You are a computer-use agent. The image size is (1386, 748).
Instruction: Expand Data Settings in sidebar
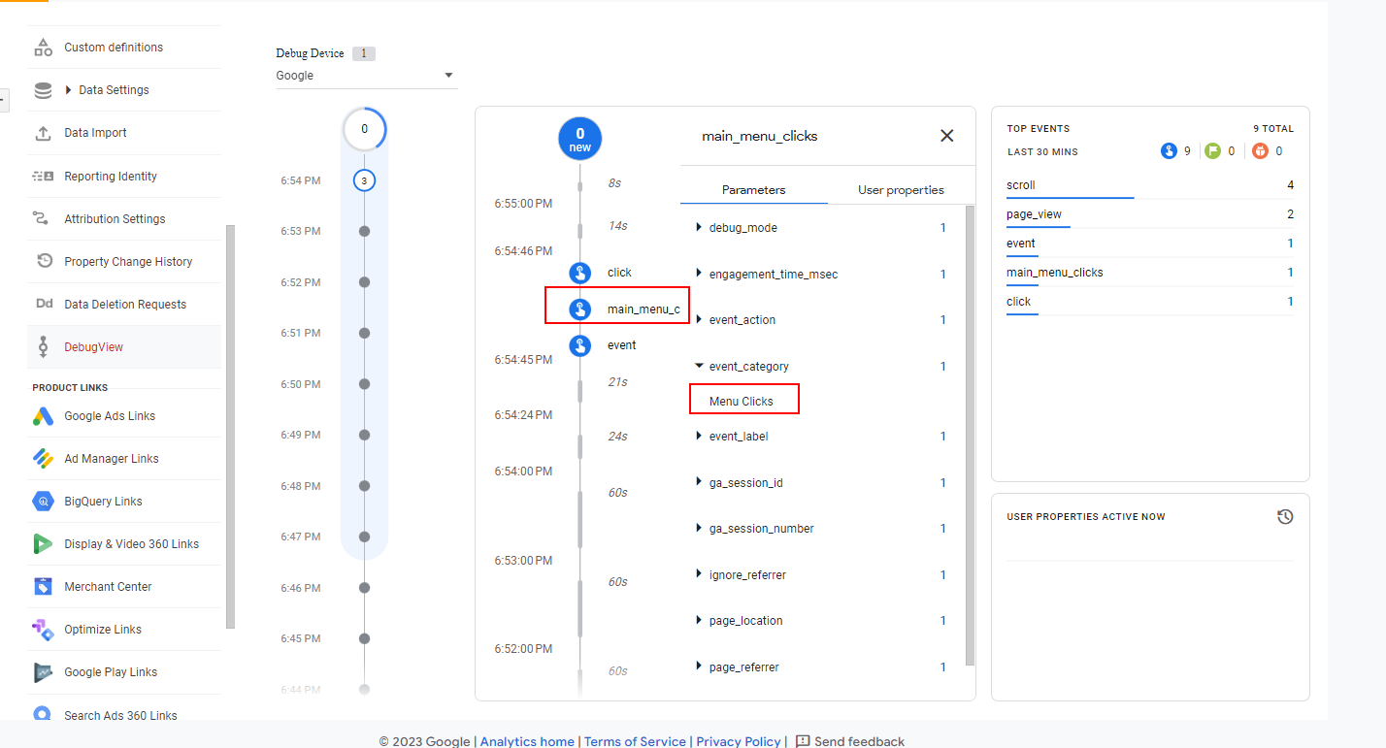(x=69, y=90)
